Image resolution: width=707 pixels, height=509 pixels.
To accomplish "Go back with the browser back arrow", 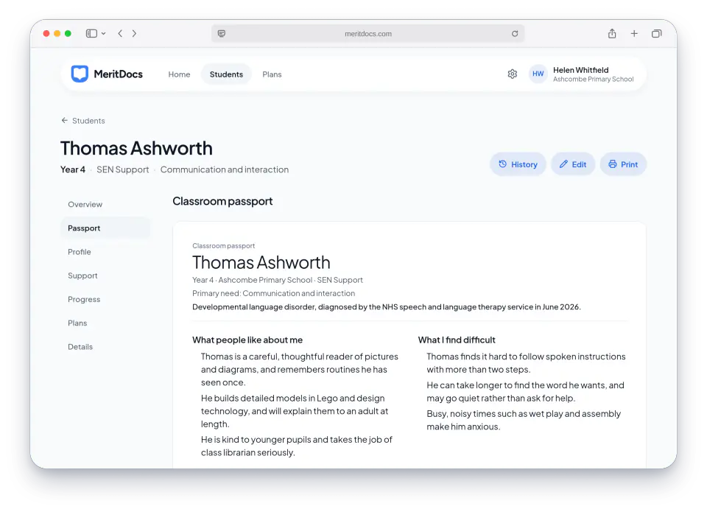I will (x=120, y=33).
